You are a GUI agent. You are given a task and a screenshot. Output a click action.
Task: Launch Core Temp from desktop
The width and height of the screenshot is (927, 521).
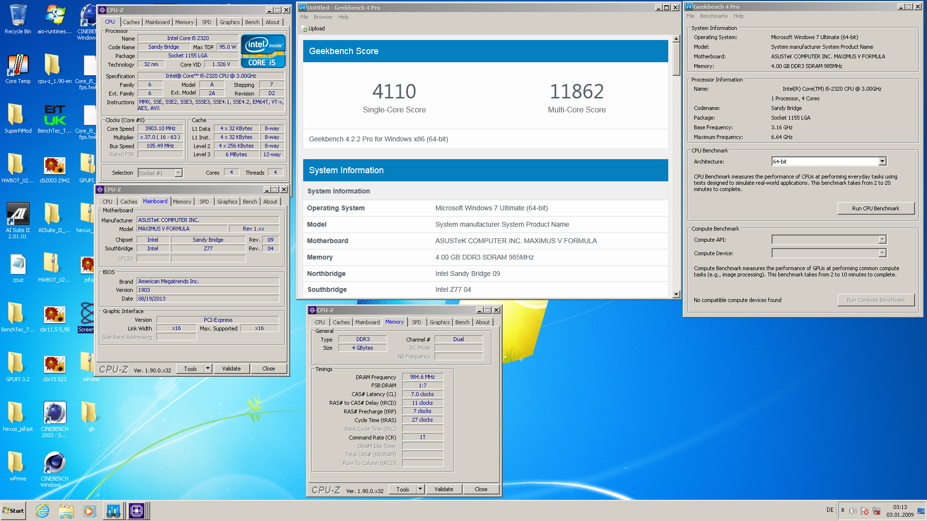tap(18, 69)
